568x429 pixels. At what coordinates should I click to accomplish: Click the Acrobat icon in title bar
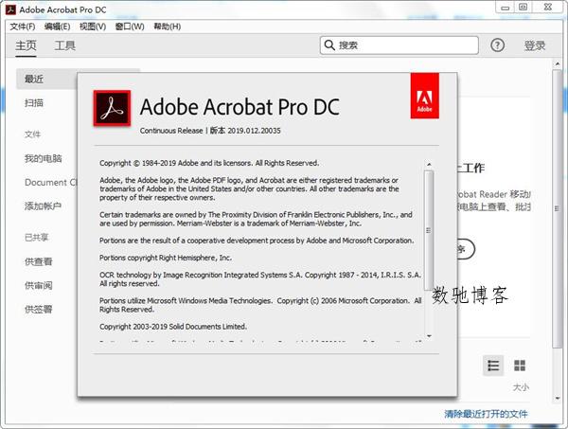pos(10,9)
